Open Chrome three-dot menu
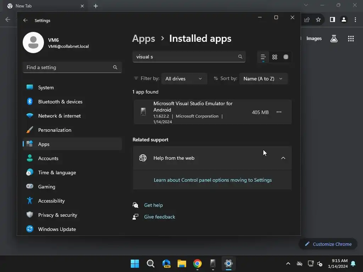363x272 pixels. [355, 20]
